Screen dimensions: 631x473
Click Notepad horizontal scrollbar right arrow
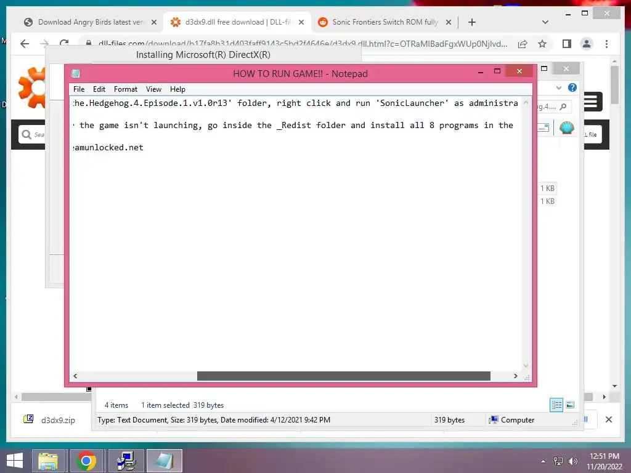(516, 376)
